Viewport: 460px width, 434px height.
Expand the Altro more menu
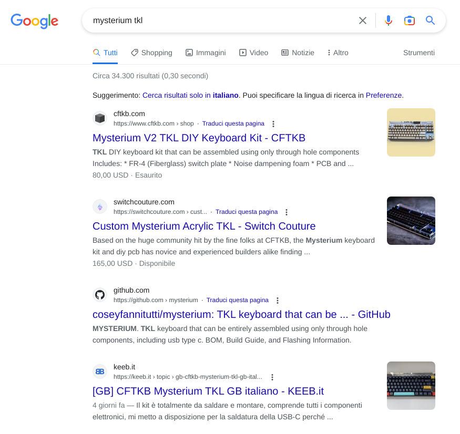point(338,53)
